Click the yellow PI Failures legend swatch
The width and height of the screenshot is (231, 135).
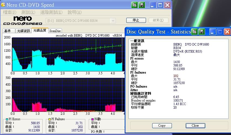pos(50,119)
